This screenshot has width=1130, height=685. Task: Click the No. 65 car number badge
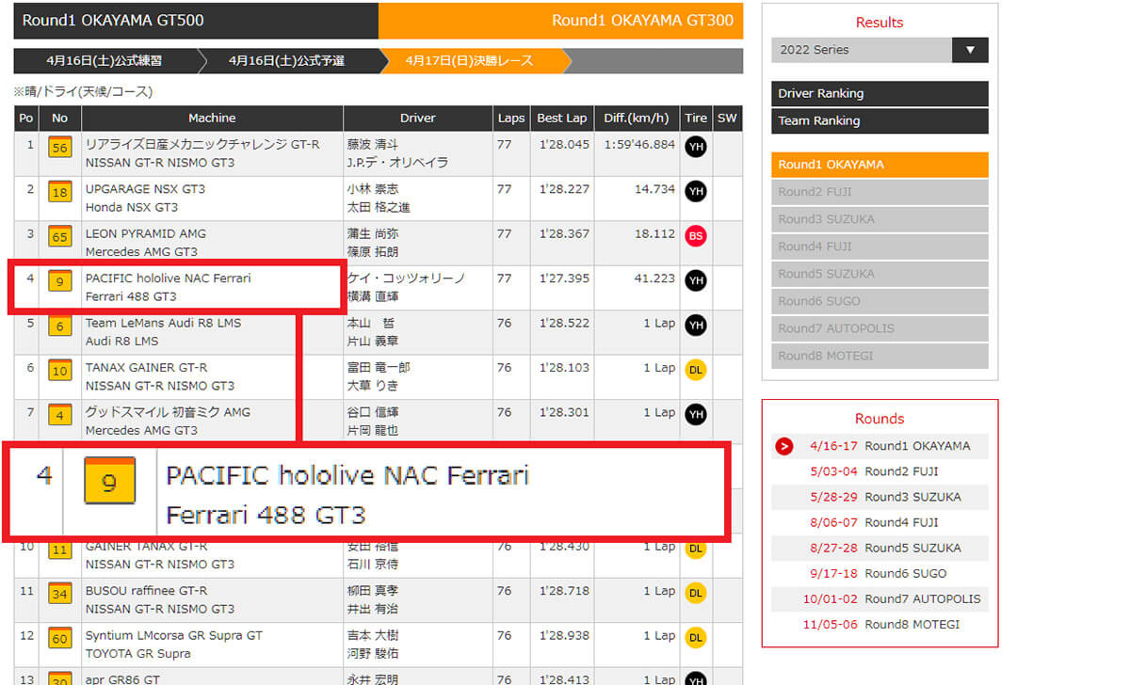(60, 237)
